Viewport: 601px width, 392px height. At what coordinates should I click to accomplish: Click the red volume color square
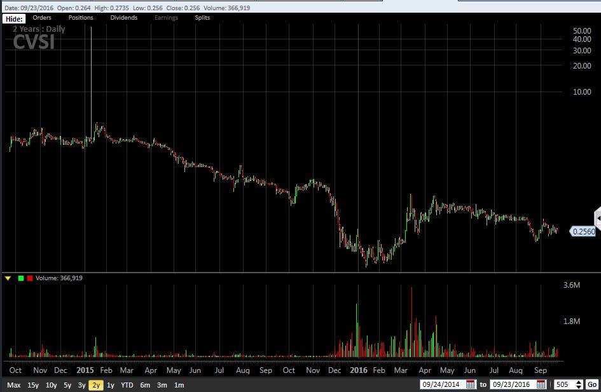[x=30, y=278]
